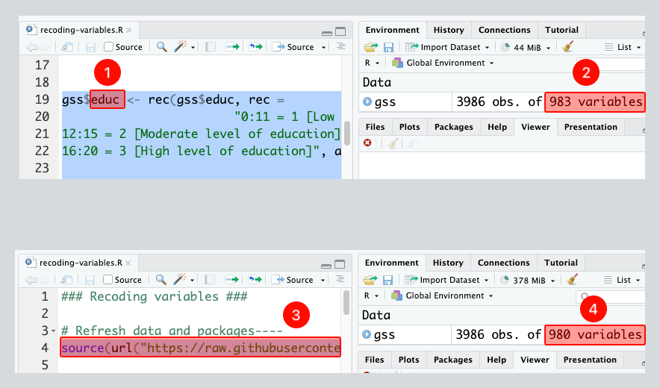
Task: Open List view dropdown in upper Environment pane
Action: (x=623, y=47)
